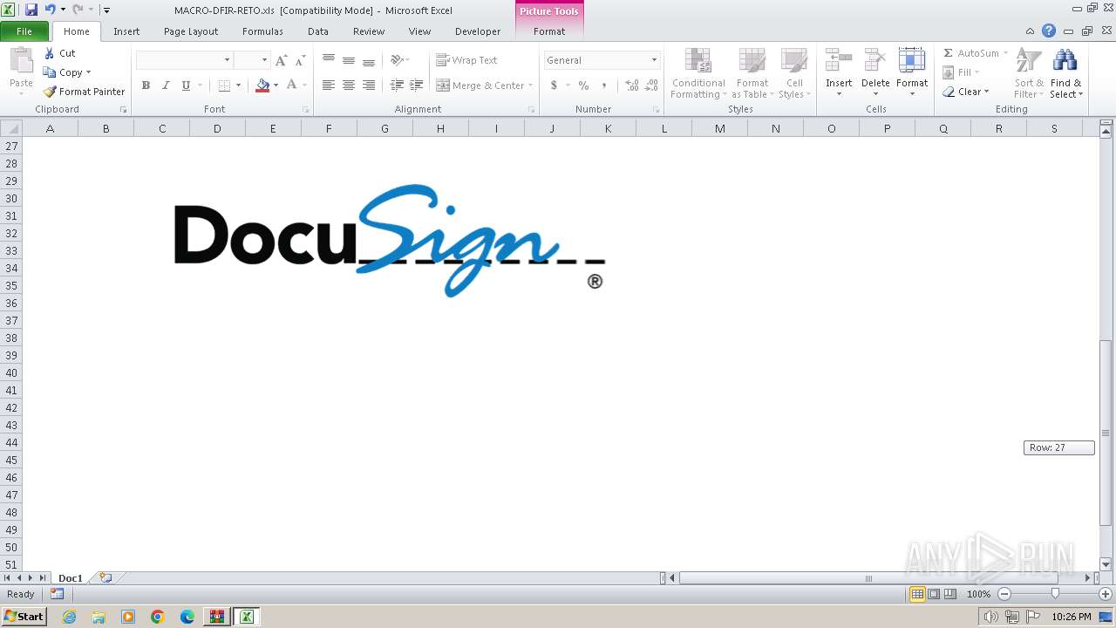Click the Start button
The height and width of the screenshot is (628, 1116).
click(24, 617)
